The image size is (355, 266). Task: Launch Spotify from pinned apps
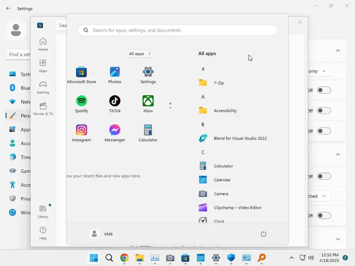(81, 104)
